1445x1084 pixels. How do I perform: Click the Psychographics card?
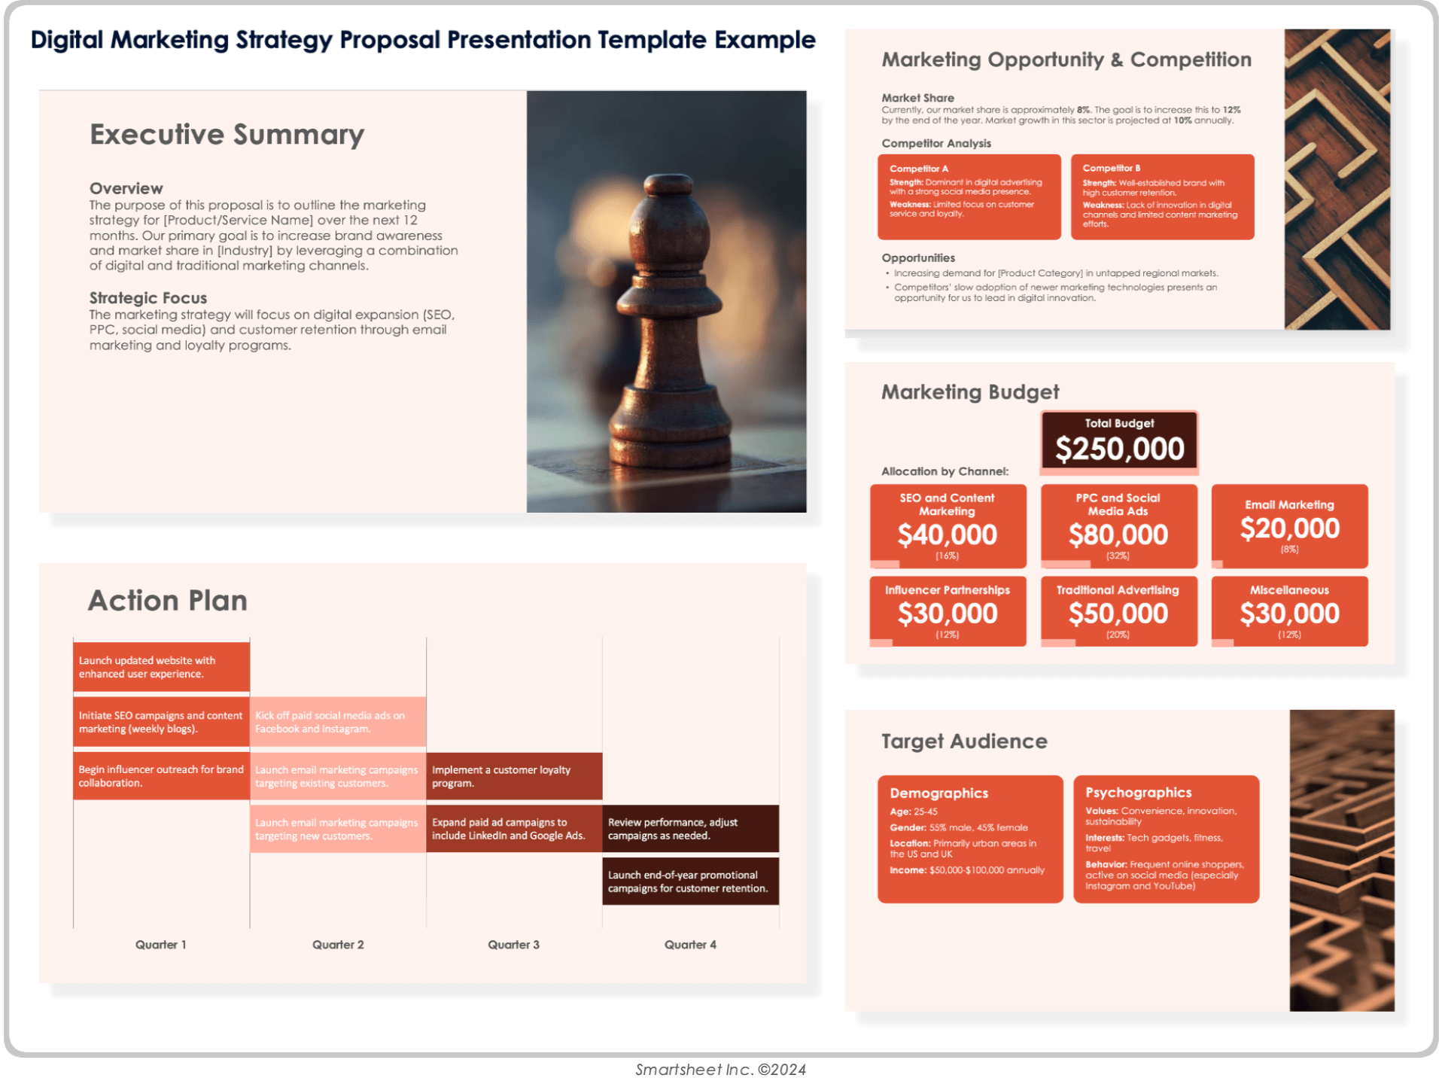coord(1167,839)
